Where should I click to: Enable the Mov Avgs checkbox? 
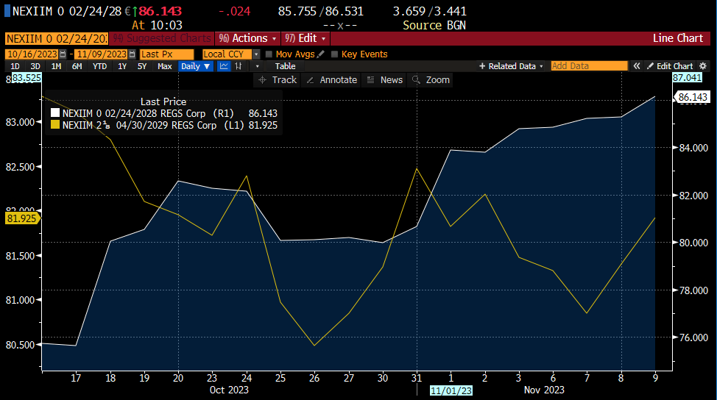point(269,54)
